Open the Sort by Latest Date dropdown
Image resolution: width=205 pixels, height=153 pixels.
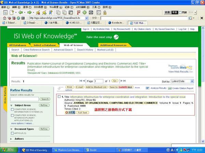(x=182, y=81)
